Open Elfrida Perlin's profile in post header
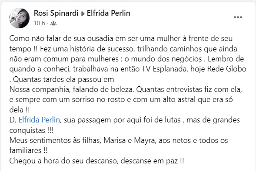 click(x=108, y=13)
